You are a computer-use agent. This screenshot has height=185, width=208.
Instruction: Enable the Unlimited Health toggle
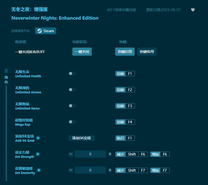pos(72,73)
